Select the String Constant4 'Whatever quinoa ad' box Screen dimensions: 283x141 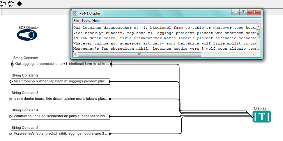(61, 116)
